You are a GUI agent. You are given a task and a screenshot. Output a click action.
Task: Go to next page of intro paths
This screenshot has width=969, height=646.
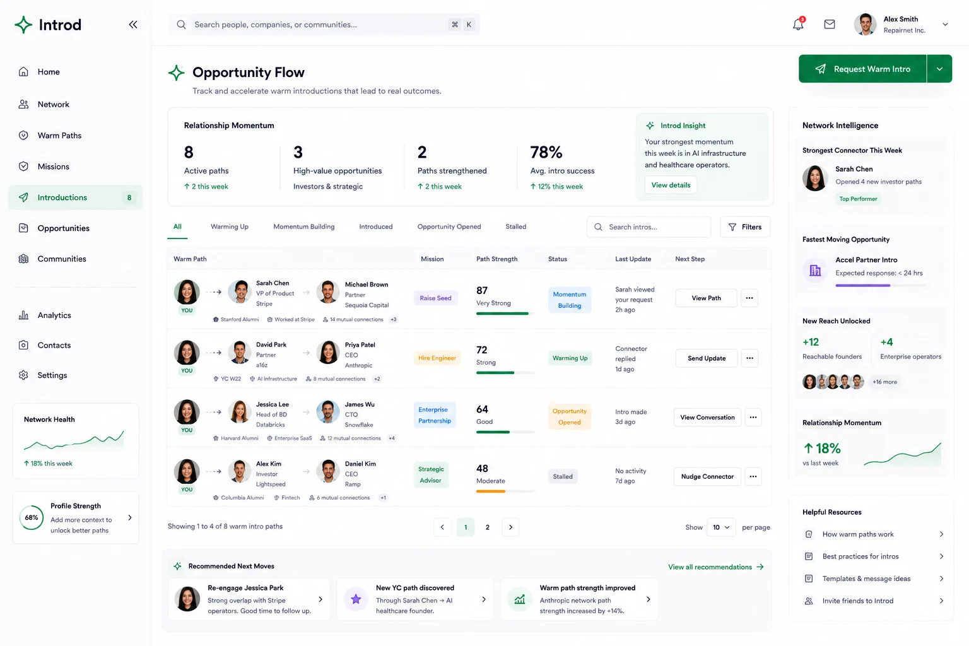point(510,527)
